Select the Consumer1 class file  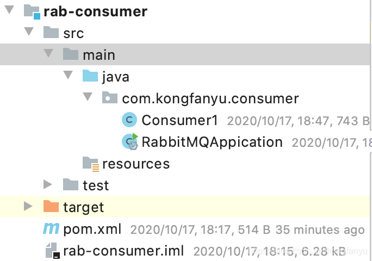pyautogui.click(x=179, y=120)
